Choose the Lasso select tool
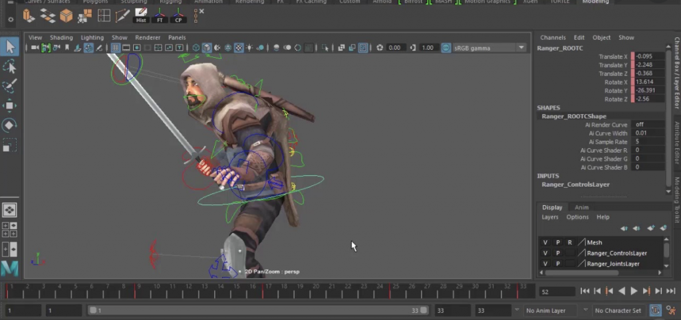Viewport: 681px width, 320px height. pyautogui.click(x=9, y=66)
